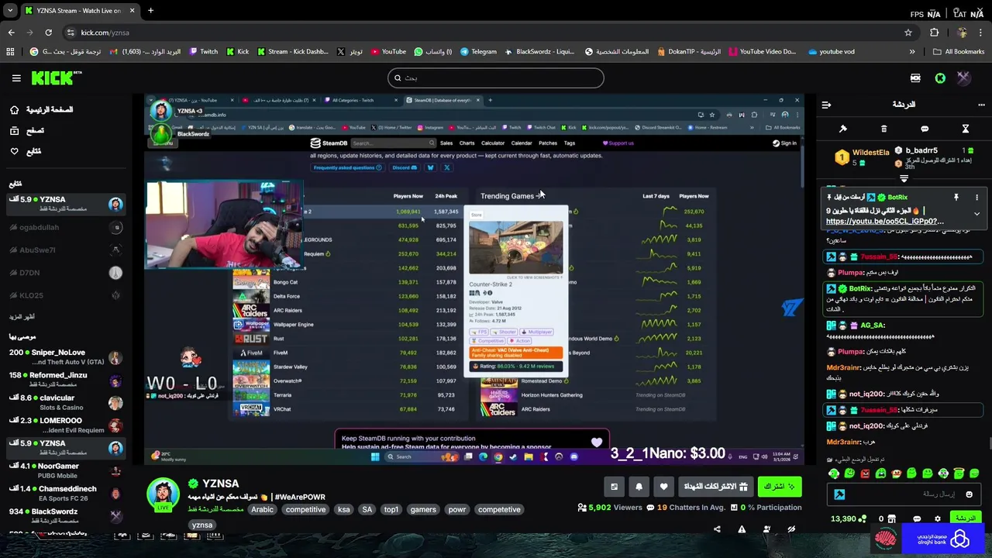Click the top1 tag chip
The width and height of the screenshot is (992, 558).
pyautogui.click(x=391, y=510)
